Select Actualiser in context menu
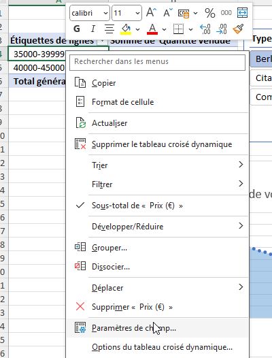The image size is (272, 358). pyautogui.click(x=158, y=123)
